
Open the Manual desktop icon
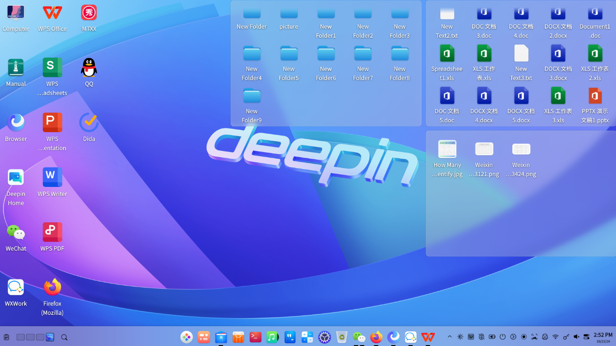coord(16,69)
